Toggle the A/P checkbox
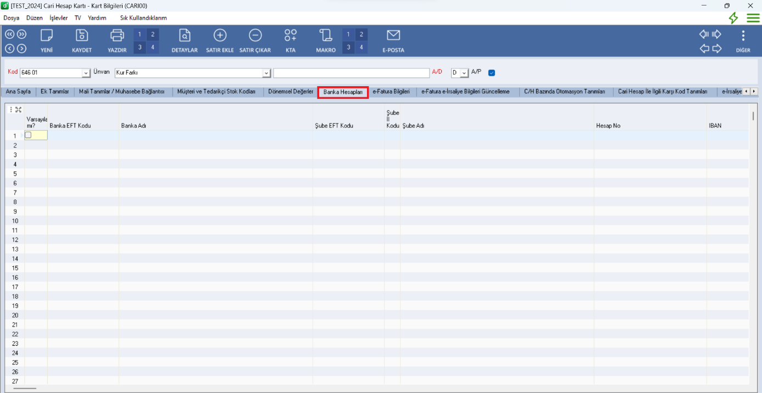Viewport: 762px width, 393px height. coord(492,72)
